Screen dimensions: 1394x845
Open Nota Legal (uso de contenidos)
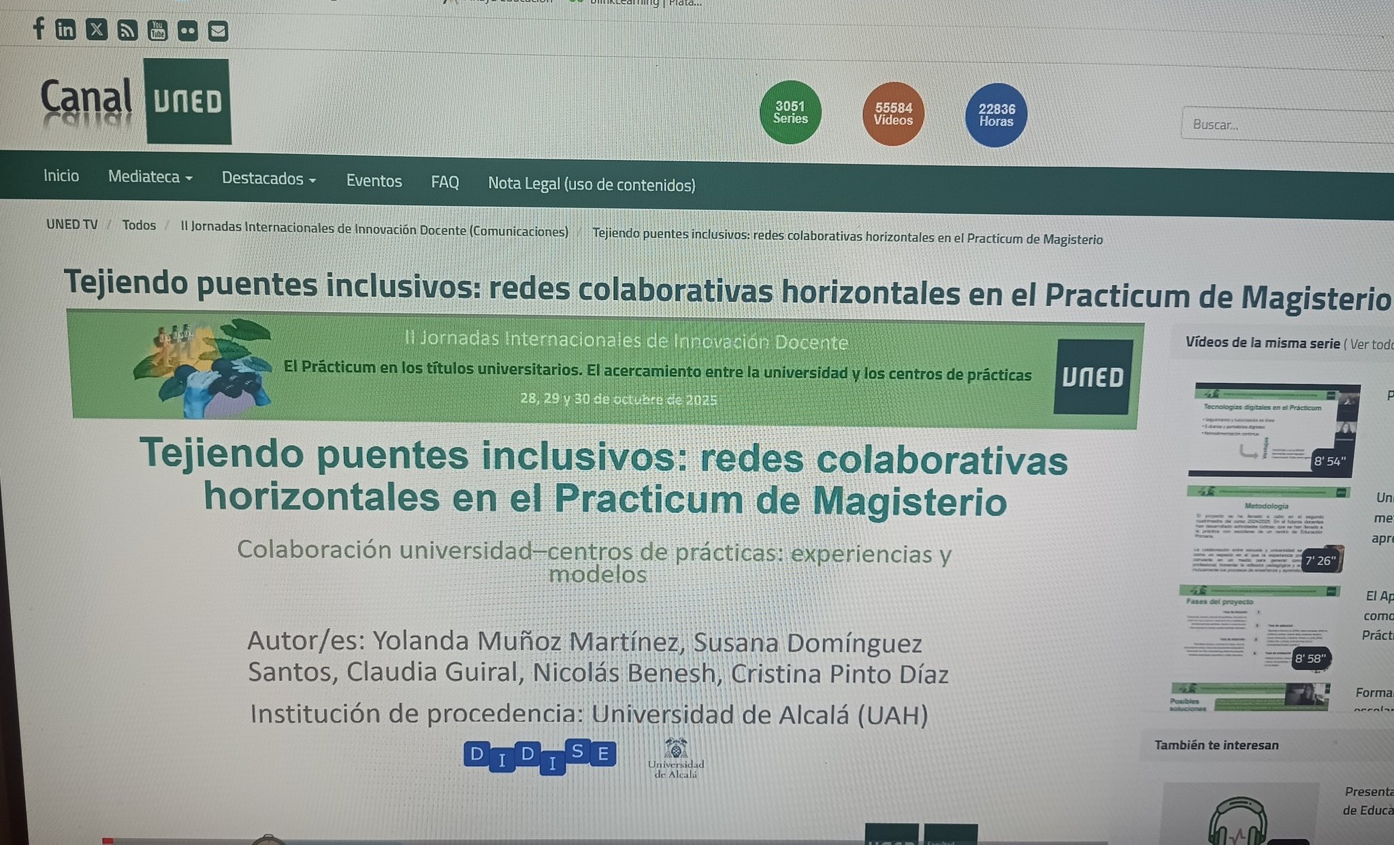click(591, 184)
